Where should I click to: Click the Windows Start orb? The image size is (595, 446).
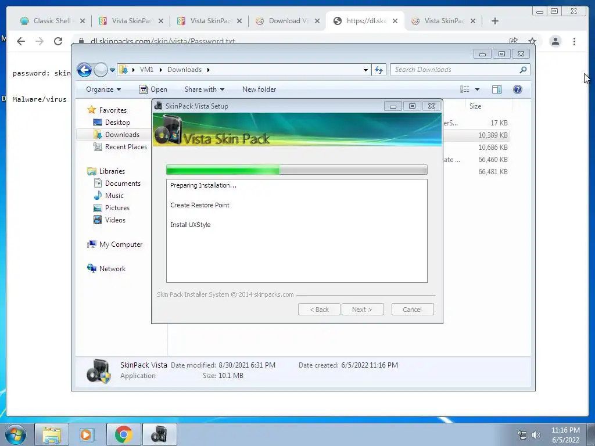click(16, 434)
